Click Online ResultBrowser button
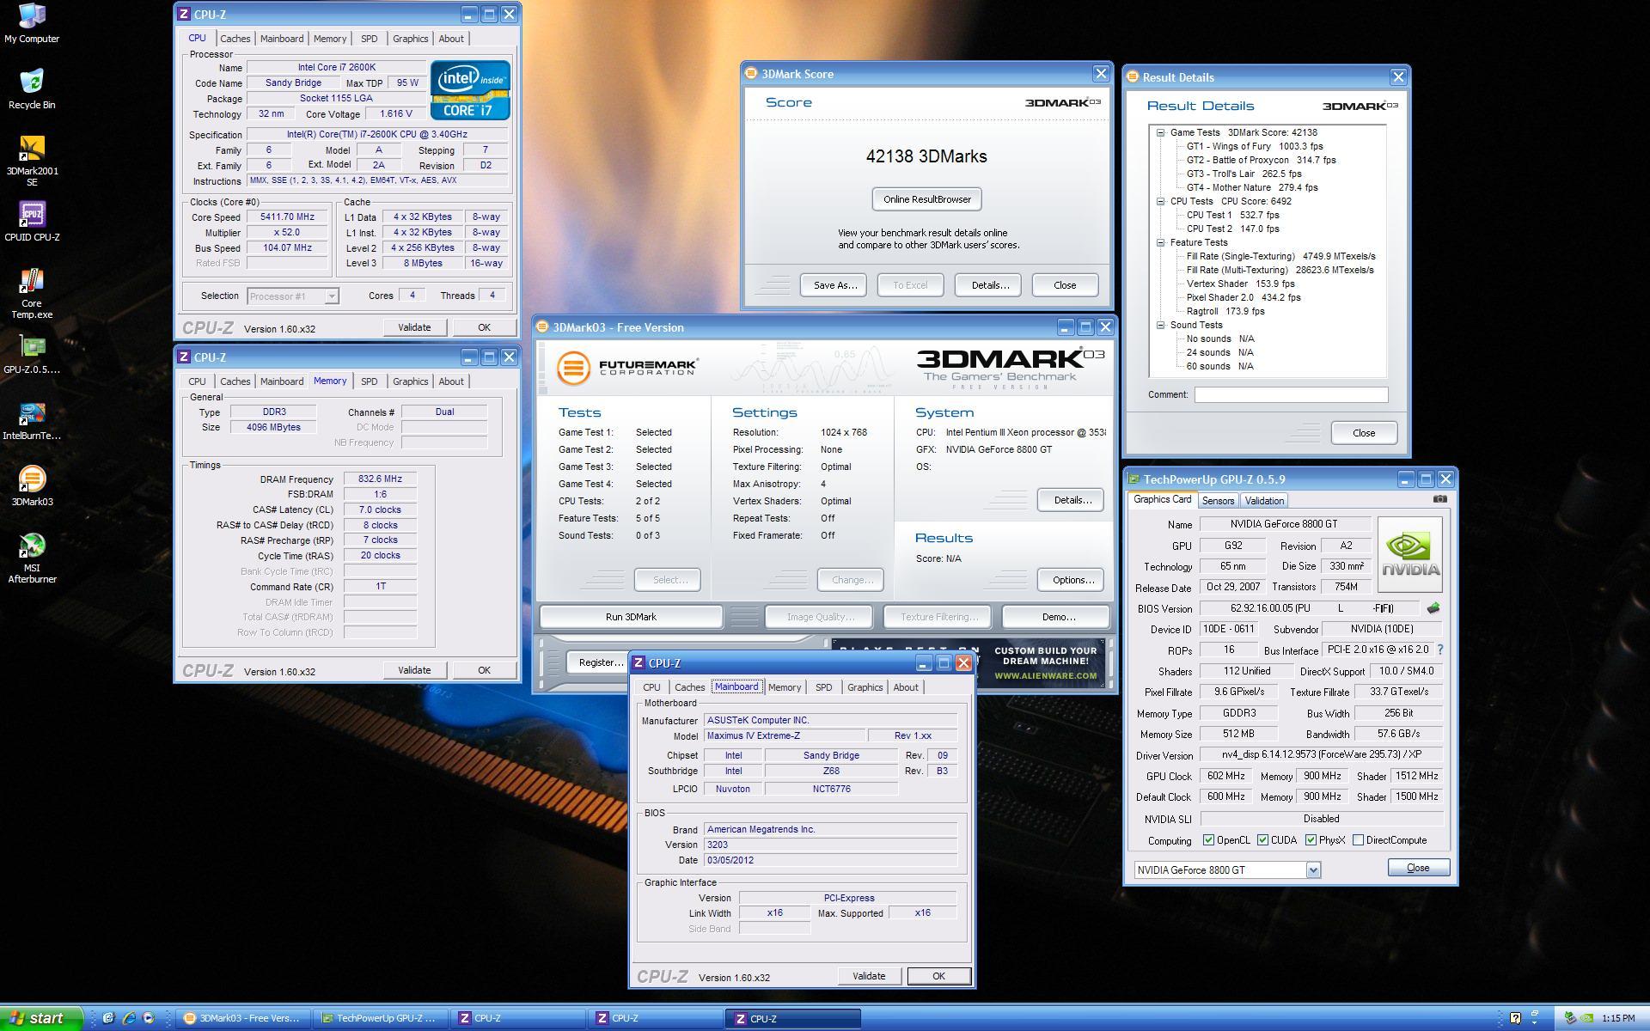 (x=926, y=199)
